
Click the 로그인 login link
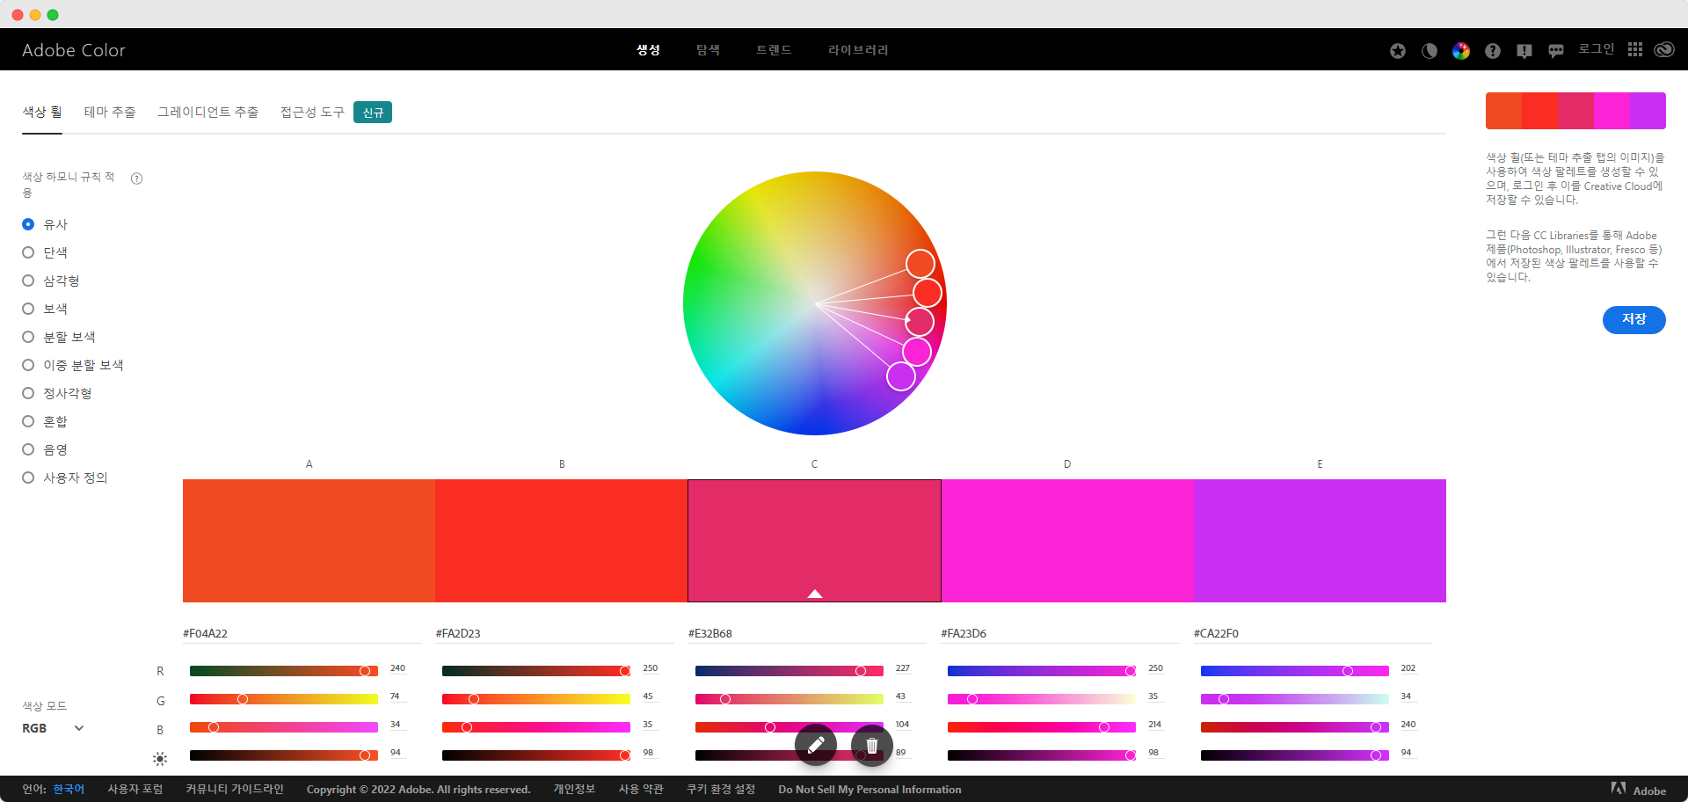(x=1596, y=49)
